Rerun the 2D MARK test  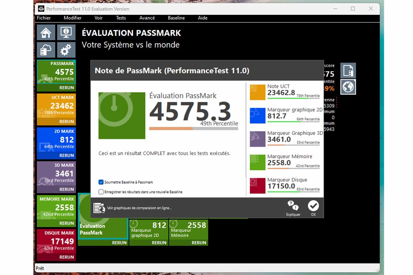click(66, 155)
